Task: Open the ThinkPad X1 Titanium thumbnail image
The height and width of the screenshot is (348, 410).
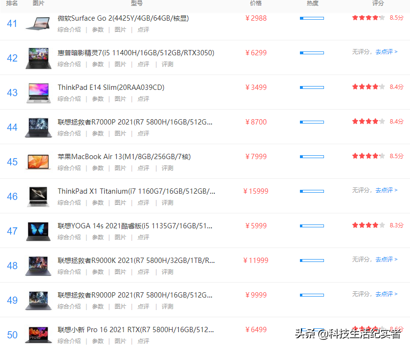Action: click(38, 197)
